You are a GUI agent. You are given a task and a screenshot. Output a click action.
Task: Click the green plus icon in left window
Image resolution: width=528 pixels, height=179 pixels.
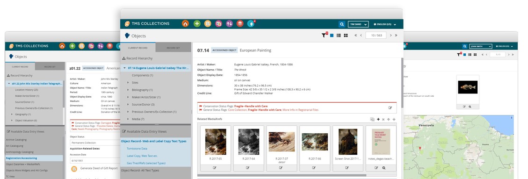[72, 46]
